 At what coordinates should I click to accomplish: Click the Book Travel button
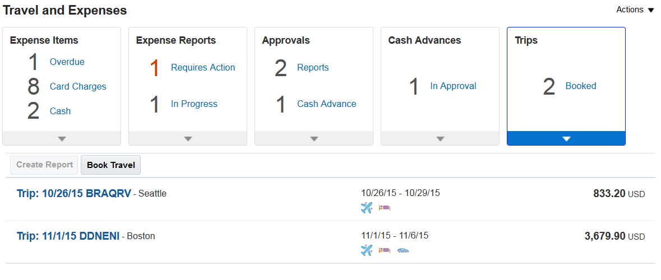pyautogui.click(x=111, y=165)
